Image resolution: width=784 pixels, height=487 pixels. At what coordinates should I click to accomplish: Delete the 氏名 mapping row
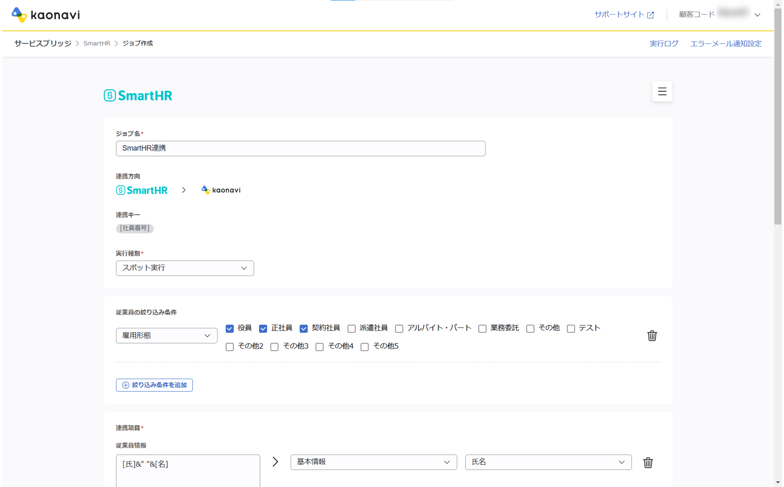coord(648,463)
